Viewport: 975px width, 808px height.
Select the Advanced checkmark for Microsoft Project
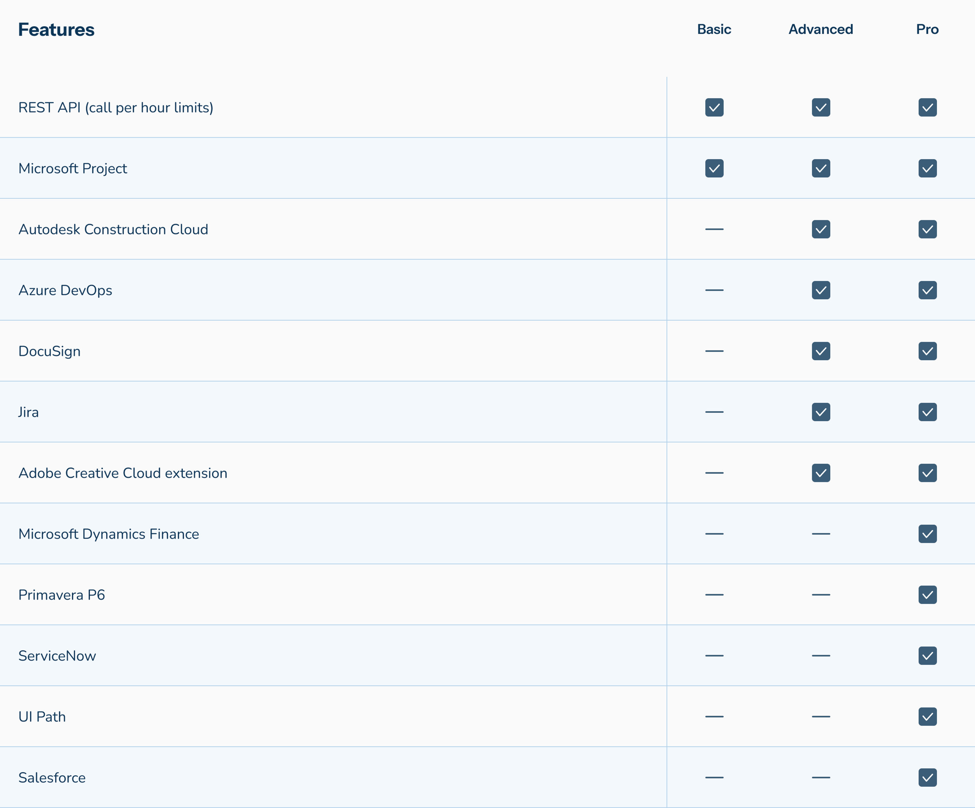click(821, 168)
